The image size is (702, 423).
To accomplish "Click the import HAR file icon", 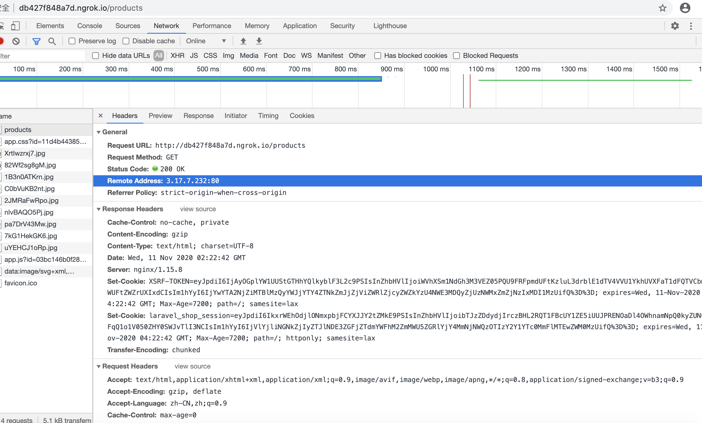I will 243,41.
